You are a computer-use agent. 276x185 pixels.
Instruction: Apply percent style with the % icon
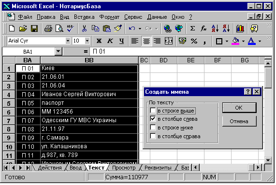194,41
